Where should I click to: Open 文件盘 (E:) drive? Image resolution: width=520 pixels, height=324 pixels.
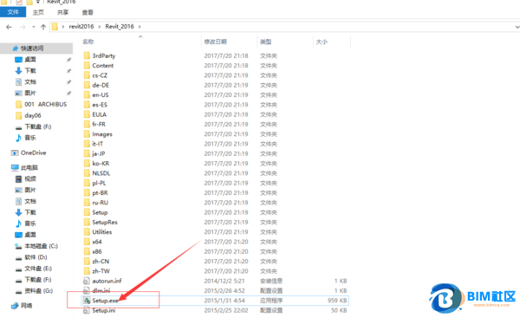[38, 269]
